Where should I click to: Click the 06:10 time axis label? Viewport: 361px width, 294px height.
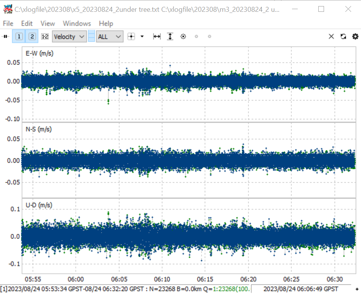[162, 279]
